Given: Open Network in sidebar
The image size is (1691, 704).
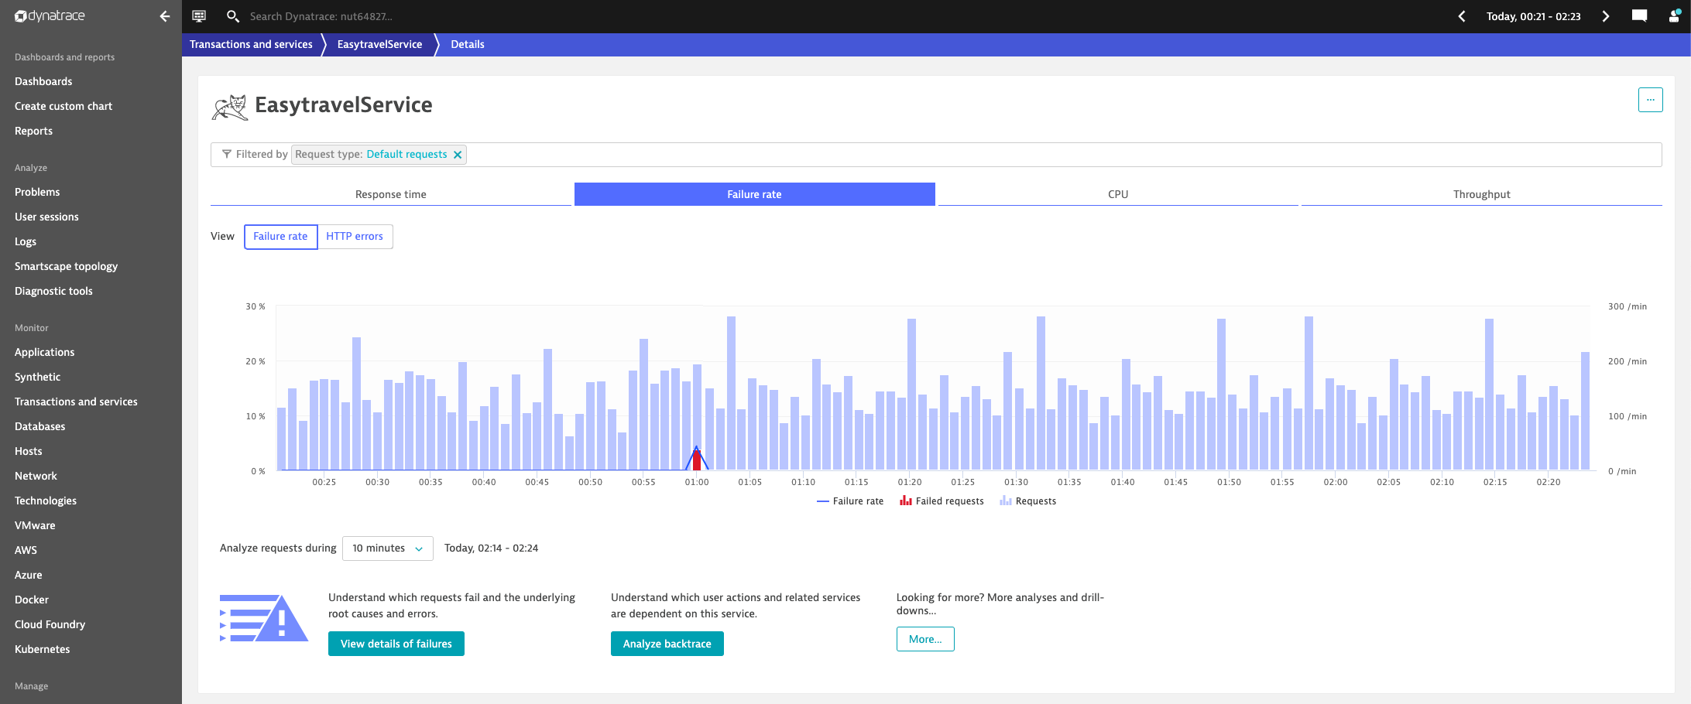Looking at the screenshot, I should tap(36, 476).
